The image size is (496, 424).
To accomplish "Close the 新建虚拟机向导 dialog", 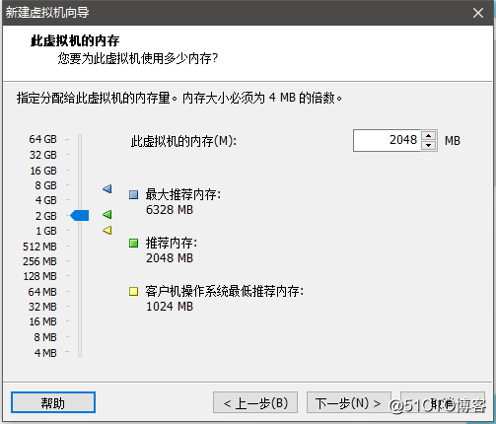I will point(478,13).
